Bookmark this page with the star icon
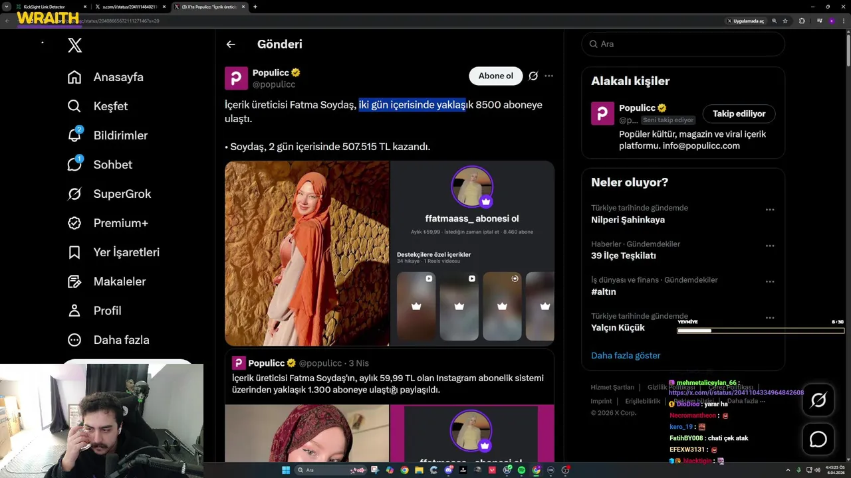Viewport: 851px width, 478px height. (785, 21)
